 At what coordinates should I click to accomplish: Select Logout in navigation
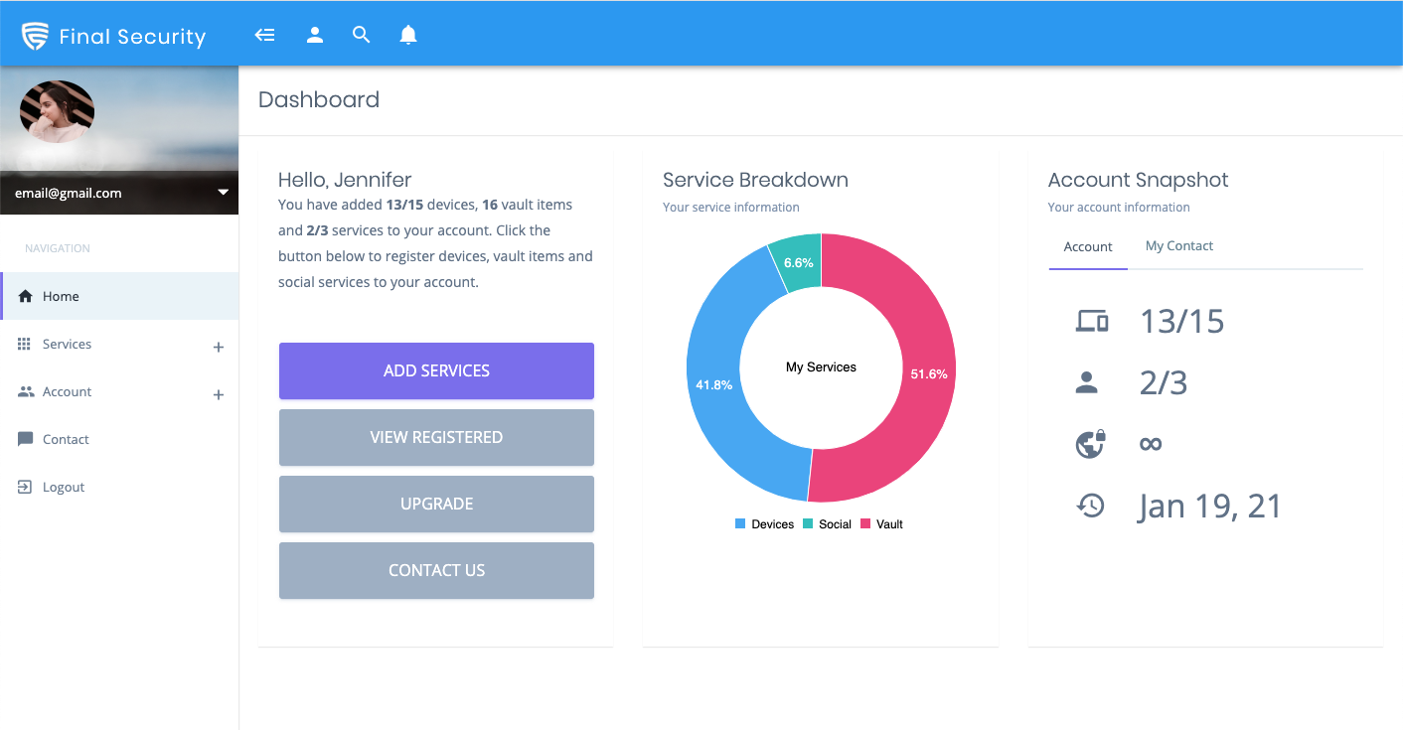119,487
